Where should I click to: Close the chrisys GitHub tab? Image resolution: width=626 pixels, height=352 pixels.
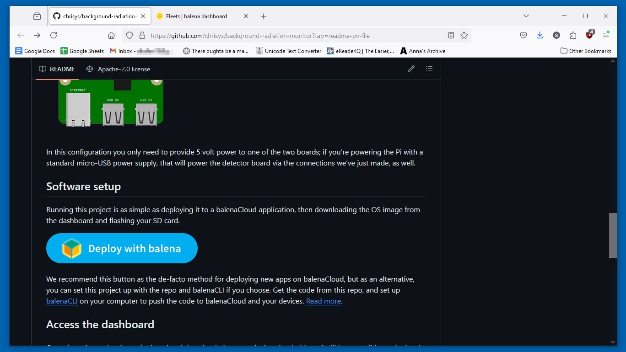pos(143,16)
